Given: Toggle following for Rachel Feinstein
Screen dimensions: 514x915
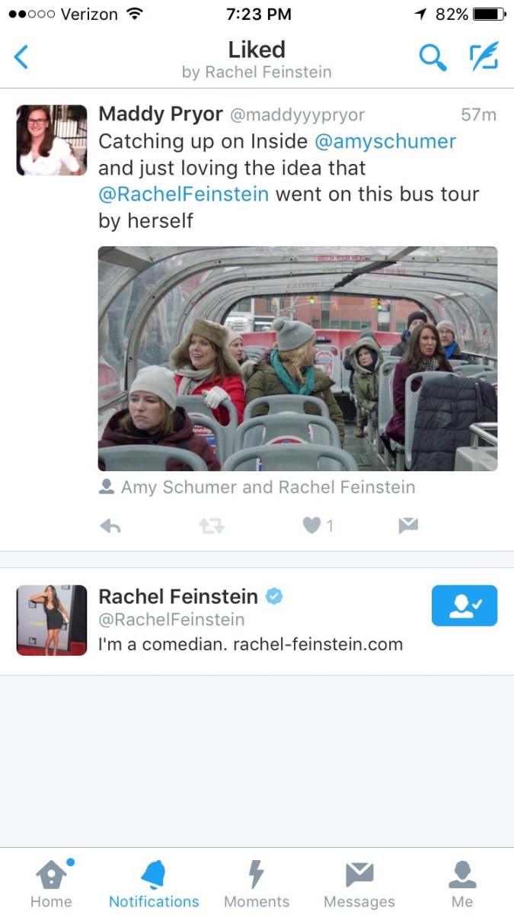Looking at the screenshot, I should pyautogui.click(x=464, y=605).
